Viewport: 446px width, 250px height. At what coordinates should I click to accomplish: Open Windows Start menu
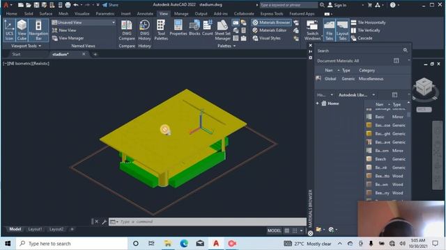(8, 244)
